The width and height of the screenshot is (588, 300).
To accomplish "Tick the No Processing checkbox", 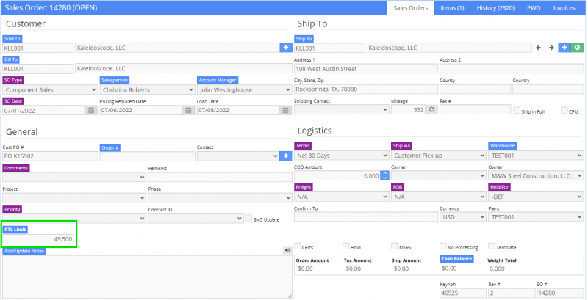I will 443,246.
